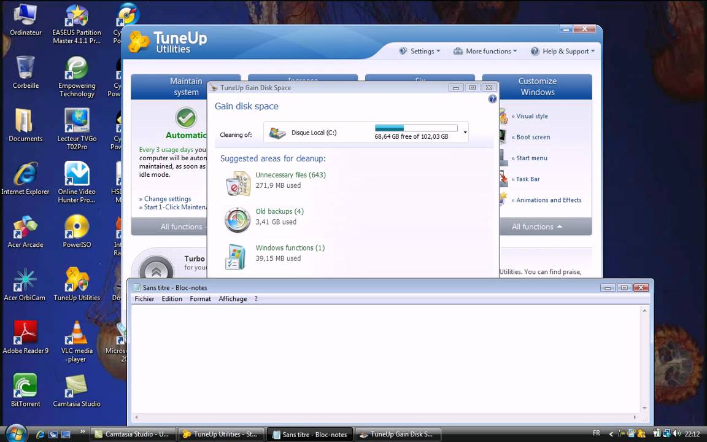Click the Unnecessary files cleanup icon

click(238, 183)
